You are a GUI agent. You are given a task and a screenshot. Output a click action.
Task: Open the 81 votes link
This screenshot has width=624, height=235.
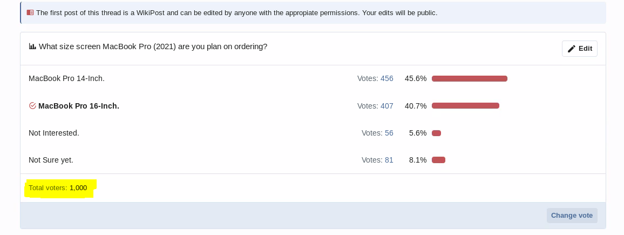[389, 160]
